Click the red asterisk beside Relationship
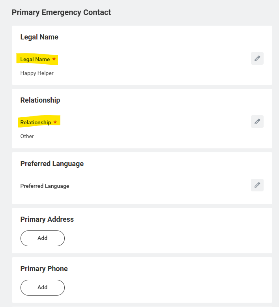The image size is (279, 307). 55,122
